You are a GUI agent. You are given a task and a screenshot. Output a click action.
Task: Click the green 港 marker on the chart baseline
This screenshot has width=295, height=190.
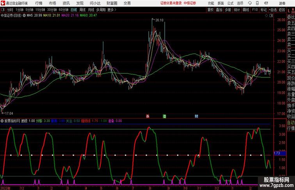click(x=164, y=116)
